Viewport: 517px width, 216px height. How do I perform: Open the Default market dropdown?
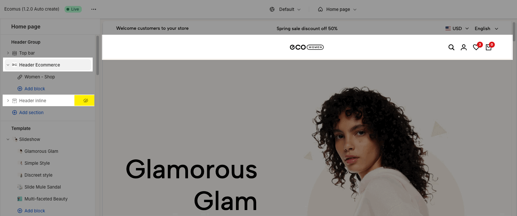tap(285, 9)
